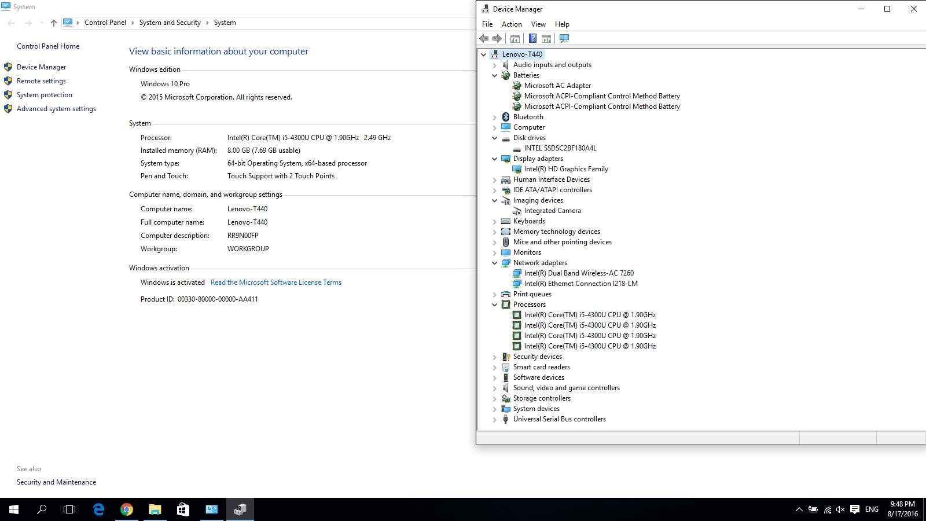Select INTEL SSDSC2BF180A4L disk drive

click(x=560, y=148)
